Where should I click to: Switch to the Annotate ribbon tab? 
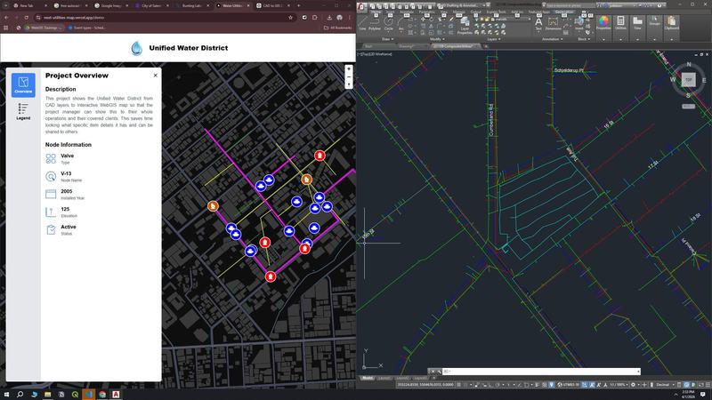(407, 12)
